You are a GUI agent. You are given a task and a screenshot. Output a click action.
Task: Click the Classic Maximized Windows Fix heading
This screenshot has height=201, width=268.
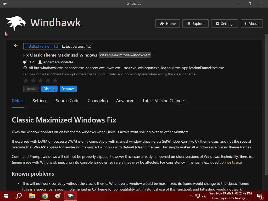click(64, 120)
